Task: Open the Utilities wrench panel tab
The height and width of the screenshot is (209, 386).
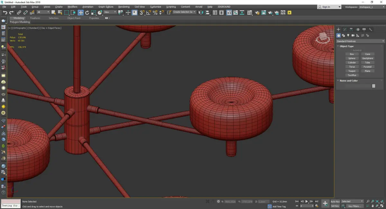Action: (x=370, y=30)
